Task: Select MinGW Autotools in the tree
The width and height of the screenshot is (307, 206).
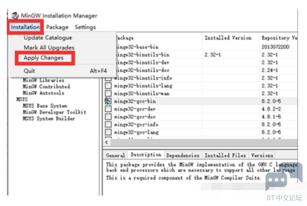Action: [x=43, y=93]
